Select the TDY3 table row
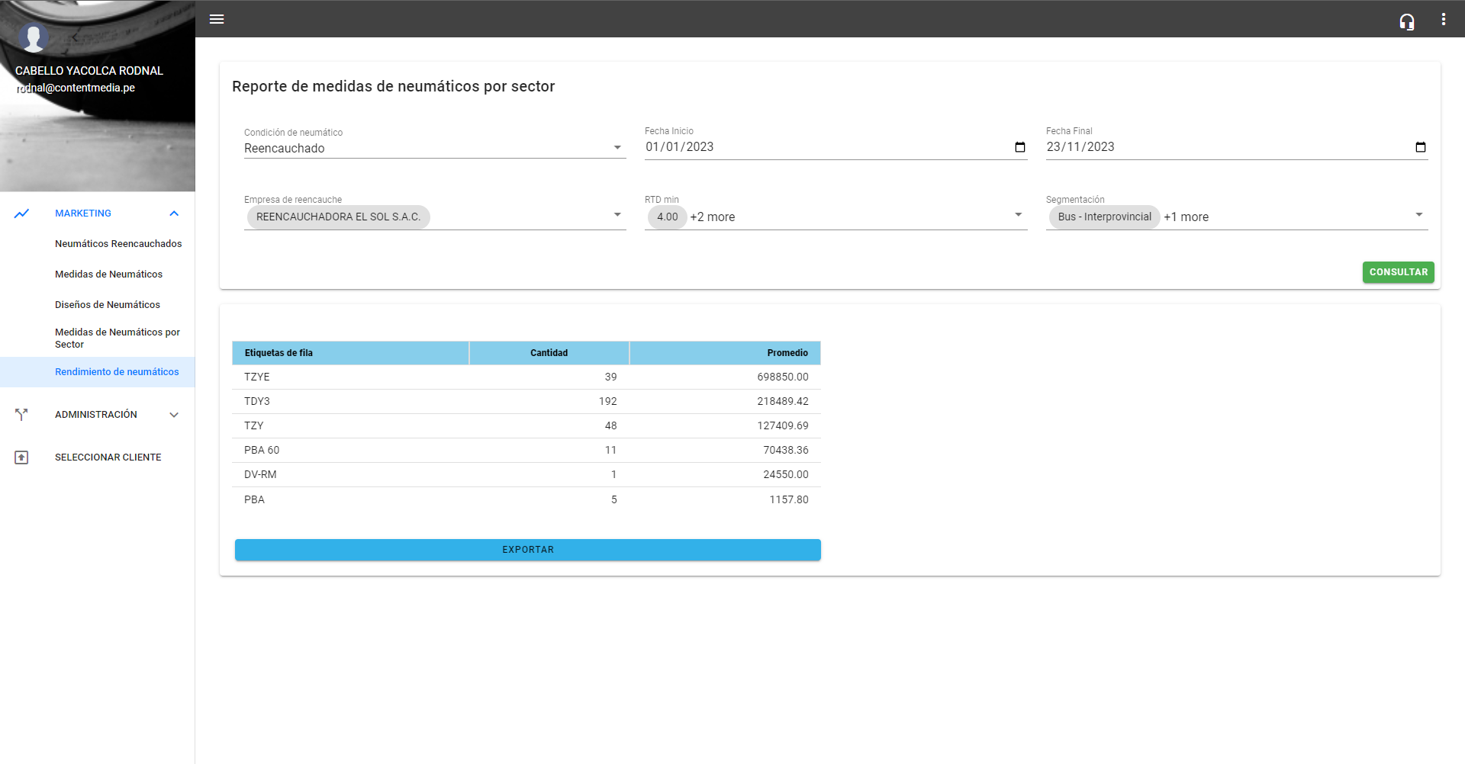 pyautogui.click(x=526, y=402)
